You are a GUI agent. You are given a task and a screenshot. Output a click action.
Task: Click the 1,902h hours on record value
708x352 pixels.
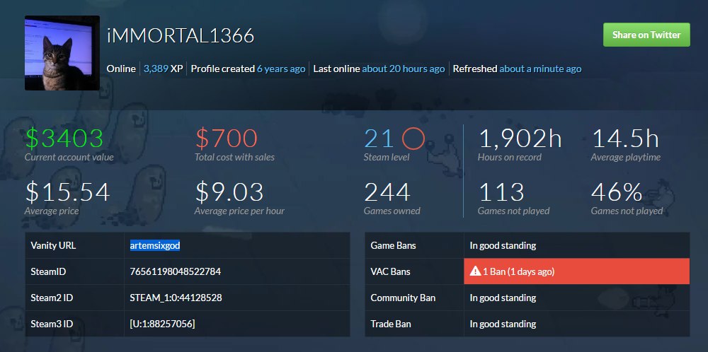click(520, 139)
